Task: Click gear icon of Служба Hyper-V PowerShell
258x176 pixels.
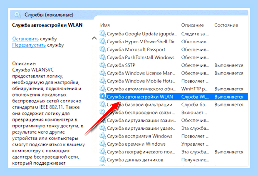Action: point(102,42)
